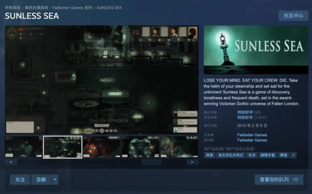This screenshot has width=312, height=194.
Task: Select the 洛夫克拉夫特式 tag
Action: click(x=231, y=155)
